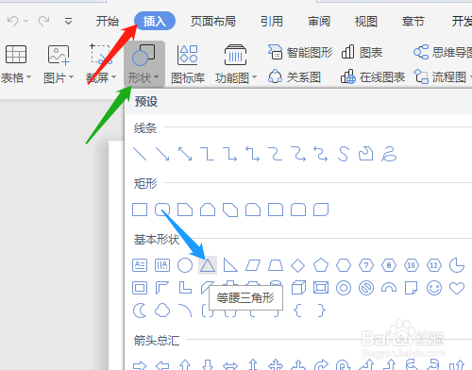Expand quick access toolbar customization menu
The width and height of the screenshot is (472, 370).
click(68, 22)
